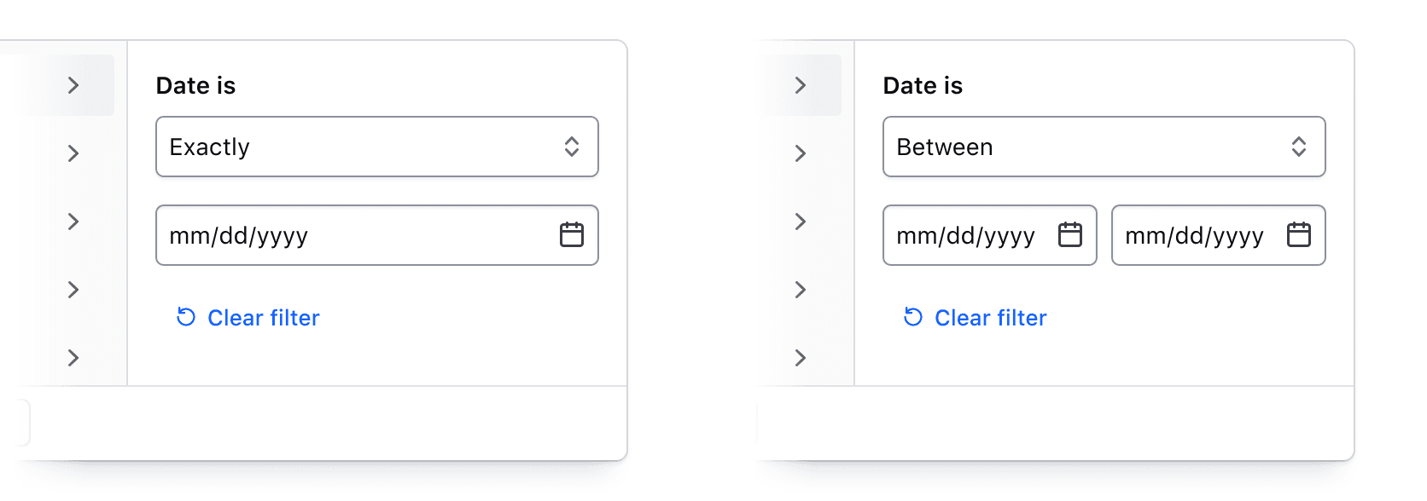
Task: Expand the second chevron row in the right panel
Action: [801, 153]
